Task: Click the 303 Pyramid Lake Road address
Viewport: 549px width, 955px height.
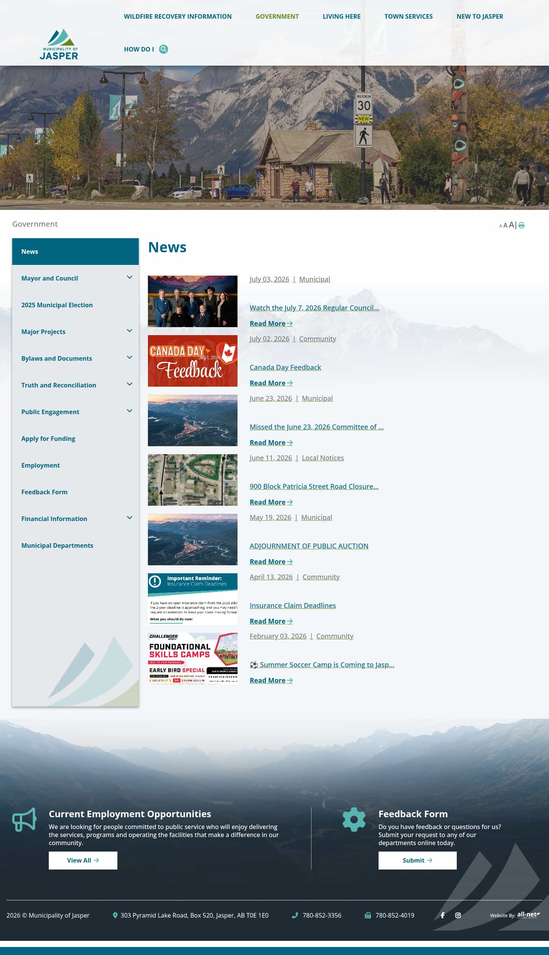Action: pyautogui.click(x=194, y=915)
